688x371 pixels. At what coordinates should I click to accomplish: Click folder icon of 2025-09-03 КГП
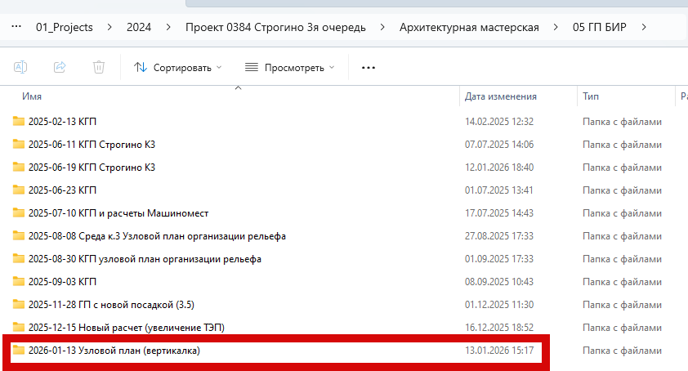pos(19,281)
